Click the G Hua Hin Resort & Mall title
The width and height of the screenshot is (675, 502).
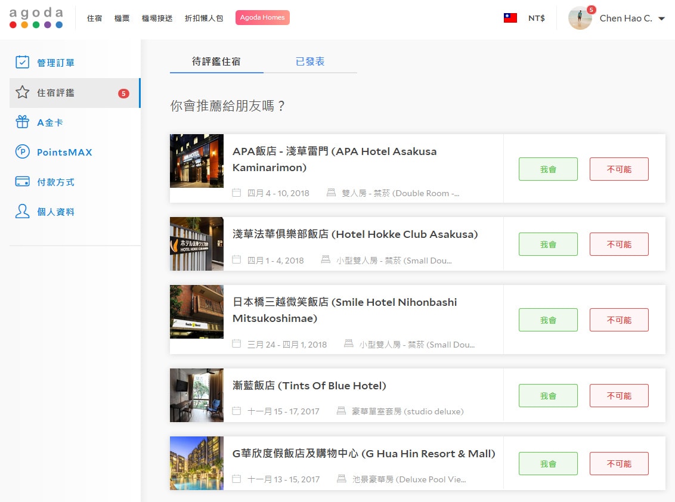tap(364, 454)
